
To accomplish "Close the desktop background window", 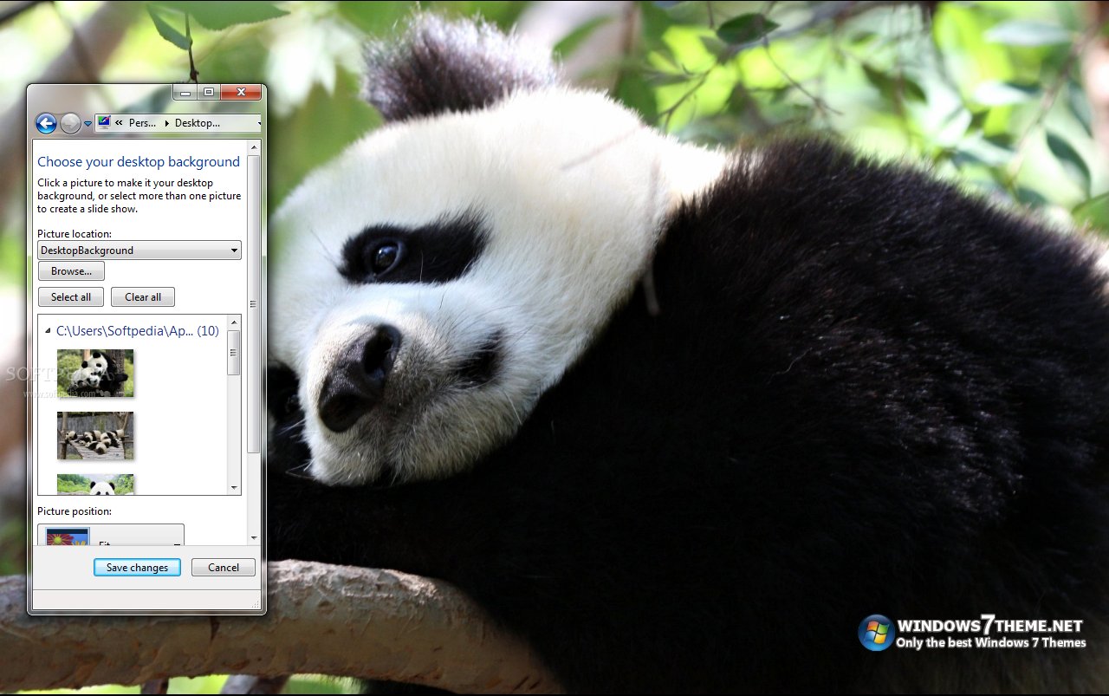I will [x=241, y=92].
